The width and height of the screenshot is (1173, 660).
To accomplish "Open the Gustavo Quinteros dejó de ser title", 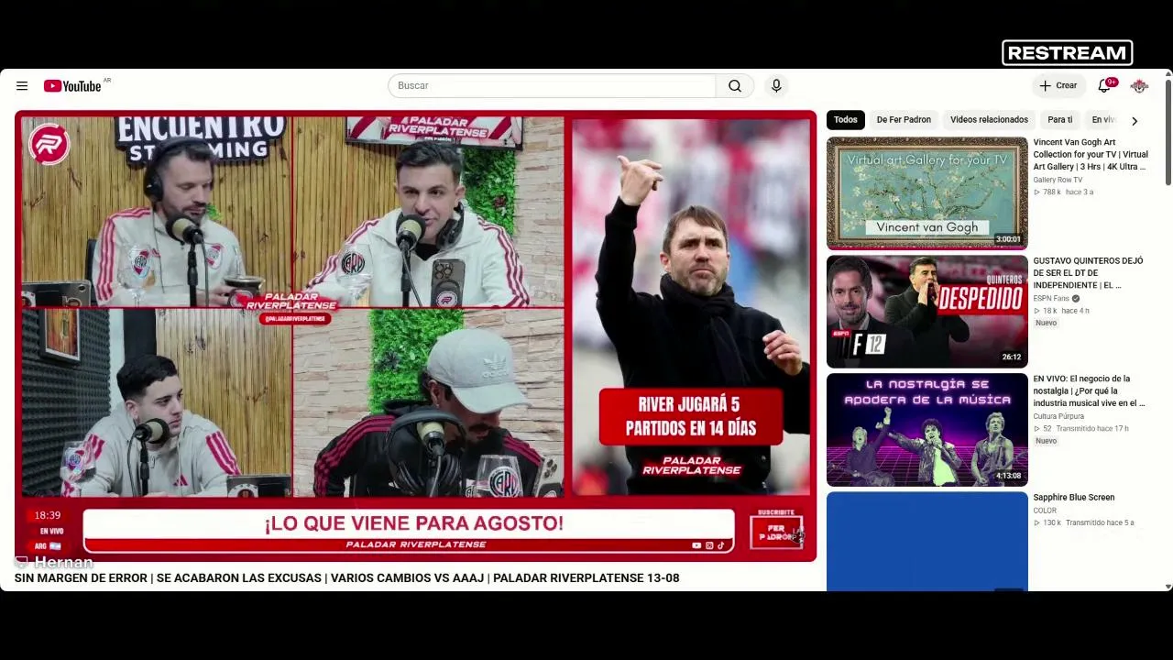I will pyautogui.click(x=1089, y=273).
